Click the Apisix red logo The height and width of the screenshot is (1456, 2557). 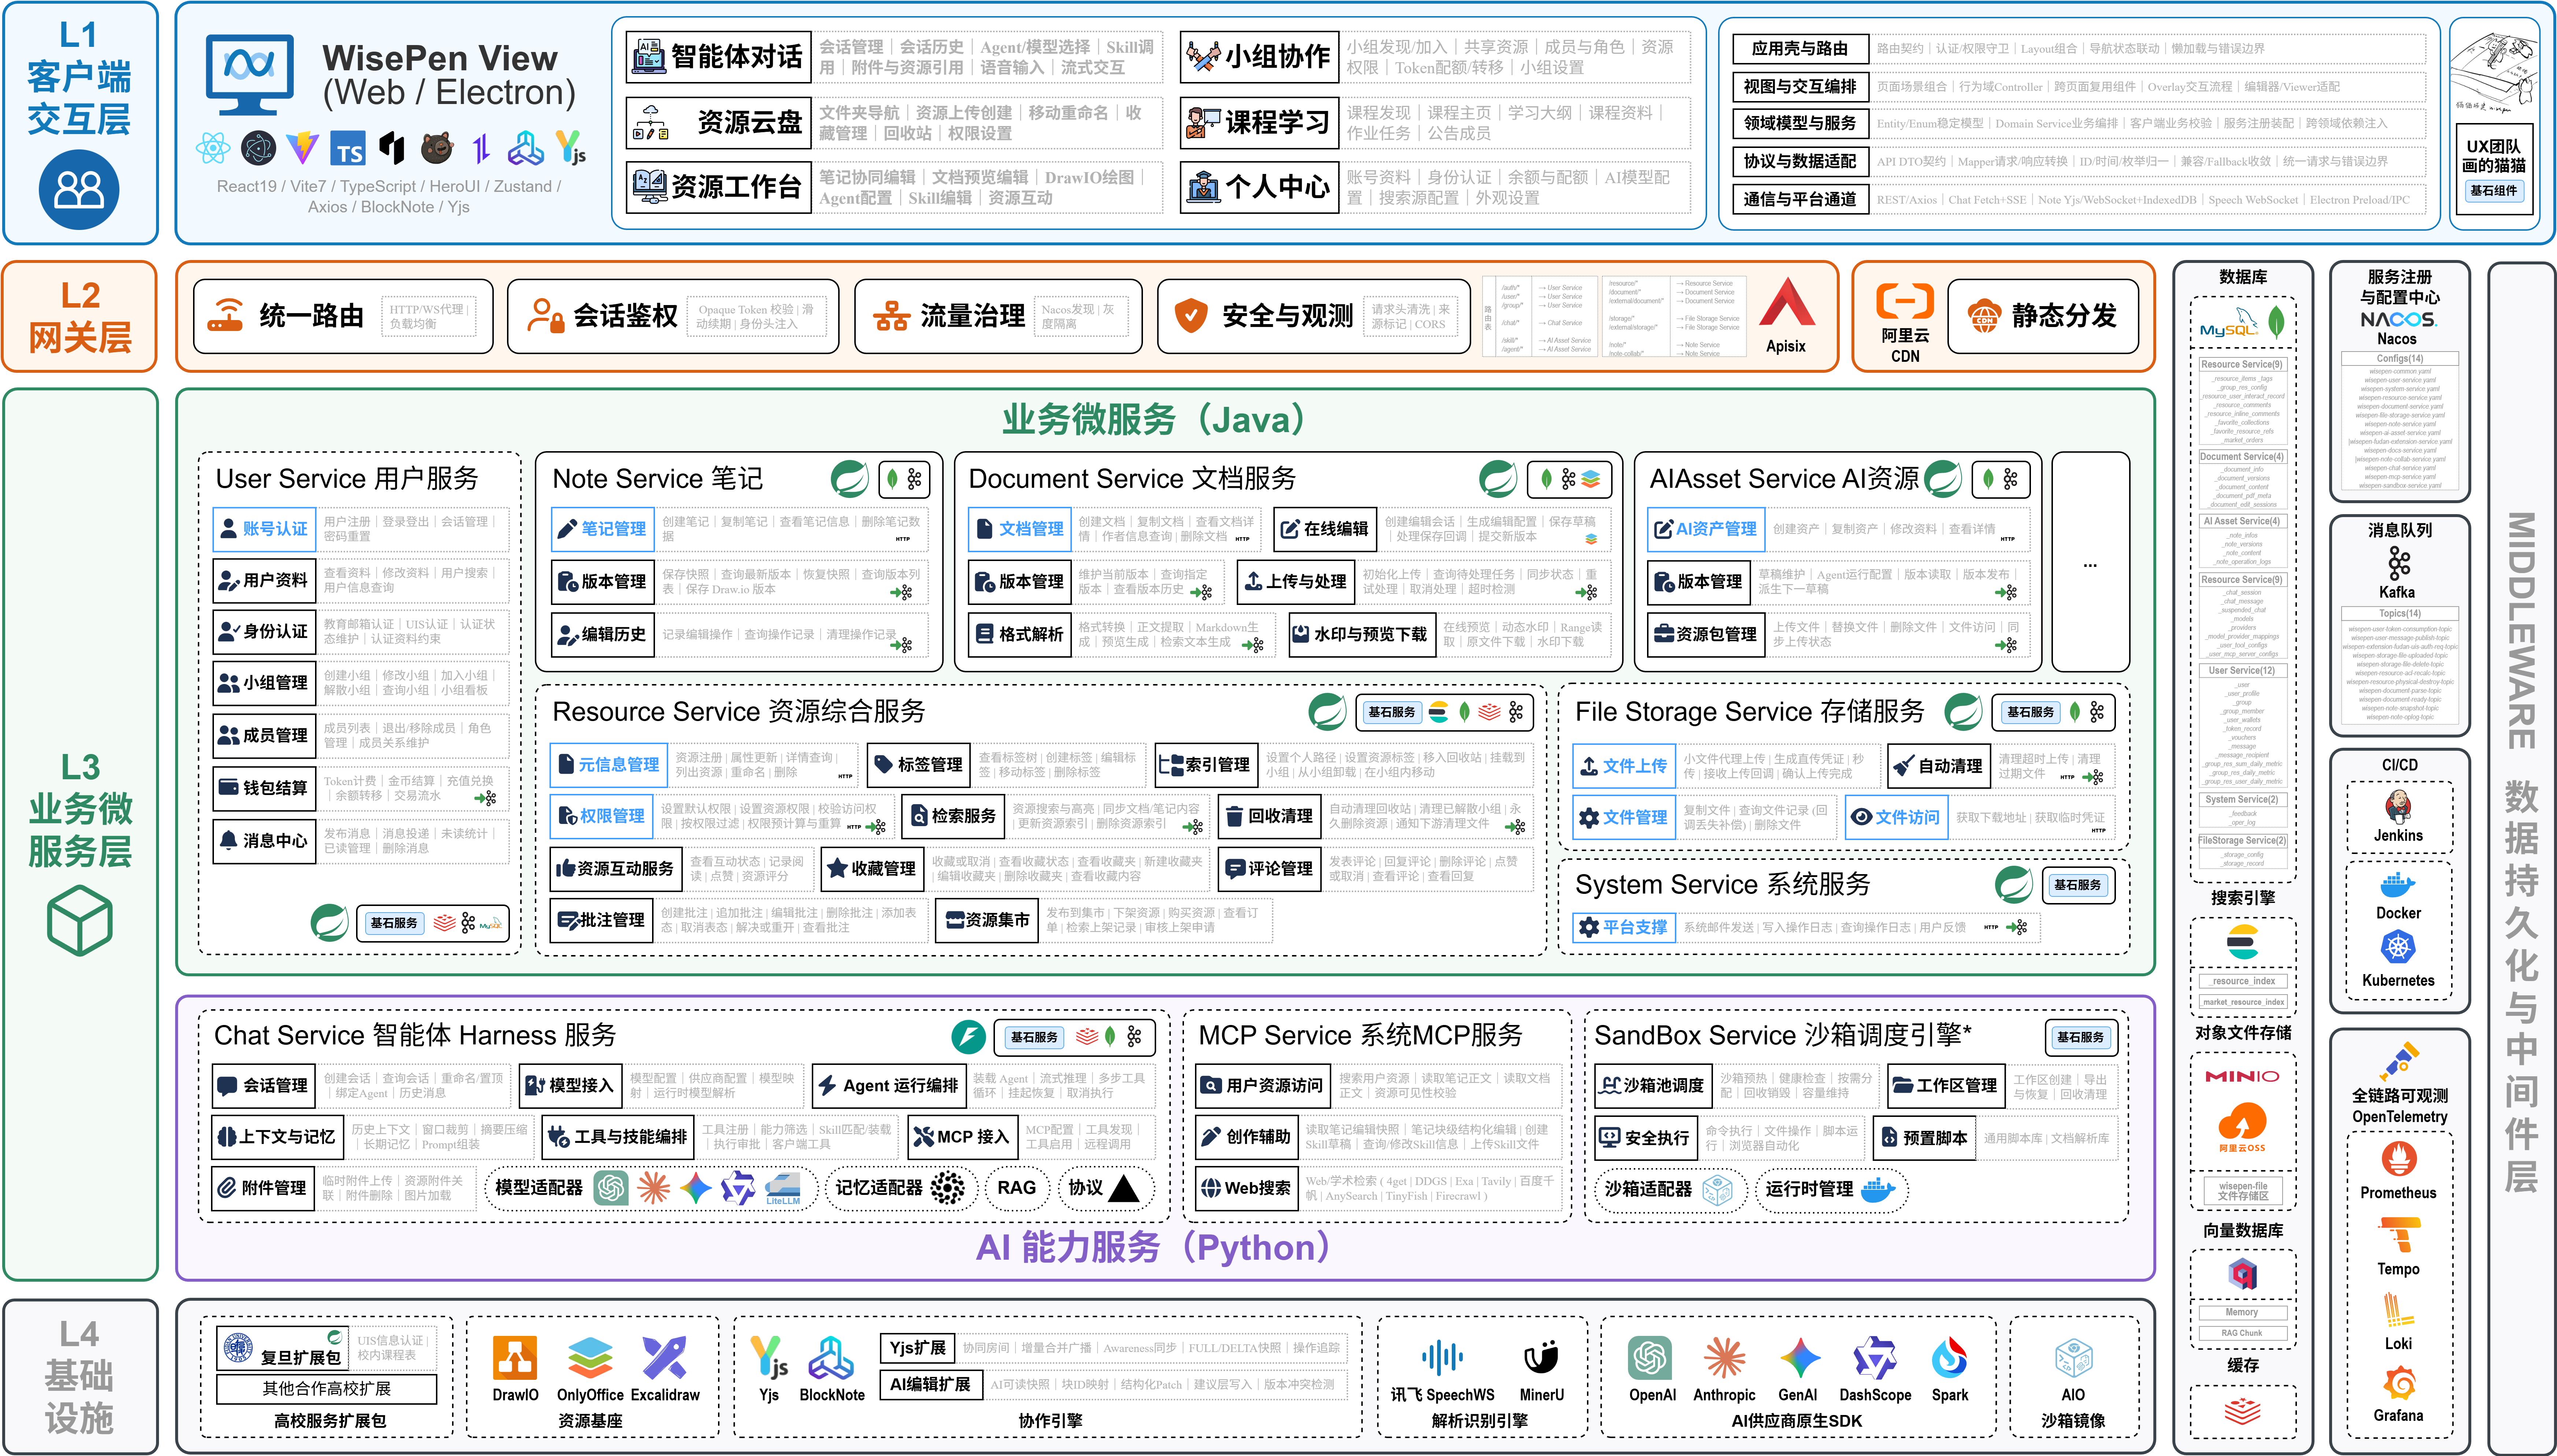pyautogui.click(x=1787, y=302)
